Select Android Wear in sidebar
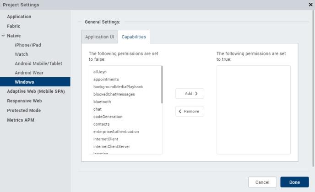 coord(29,73)
